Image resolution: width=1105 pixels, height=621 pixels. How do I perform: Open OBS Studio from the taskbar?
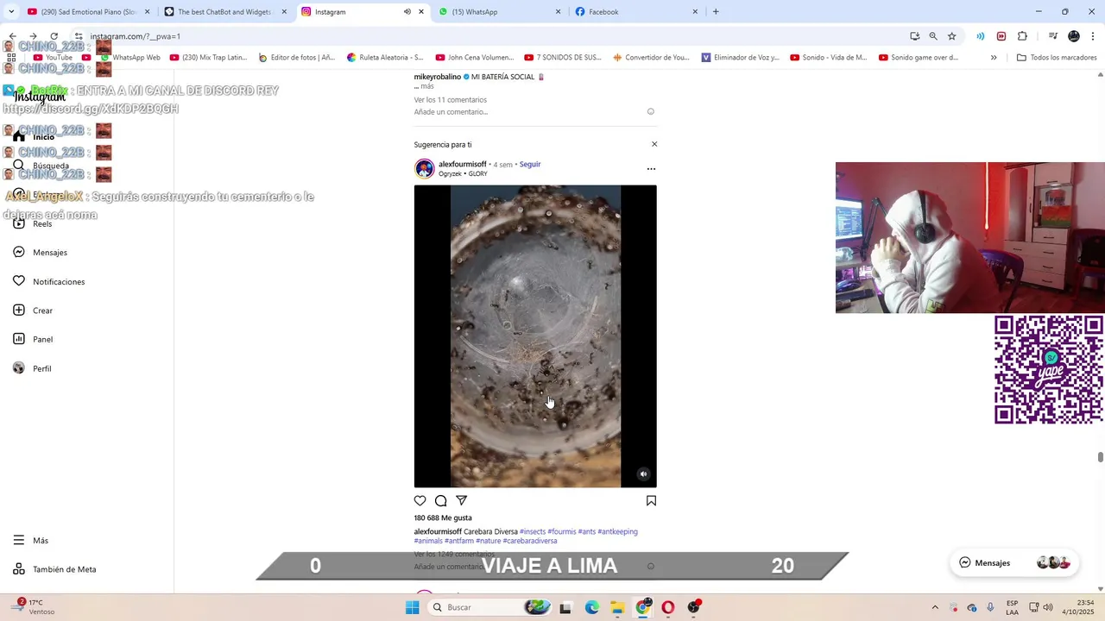point(694,607)
